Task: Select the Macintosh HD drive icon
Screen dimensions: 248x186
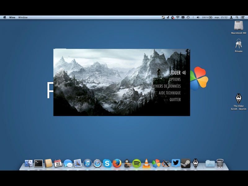Action: pos(238,26)
